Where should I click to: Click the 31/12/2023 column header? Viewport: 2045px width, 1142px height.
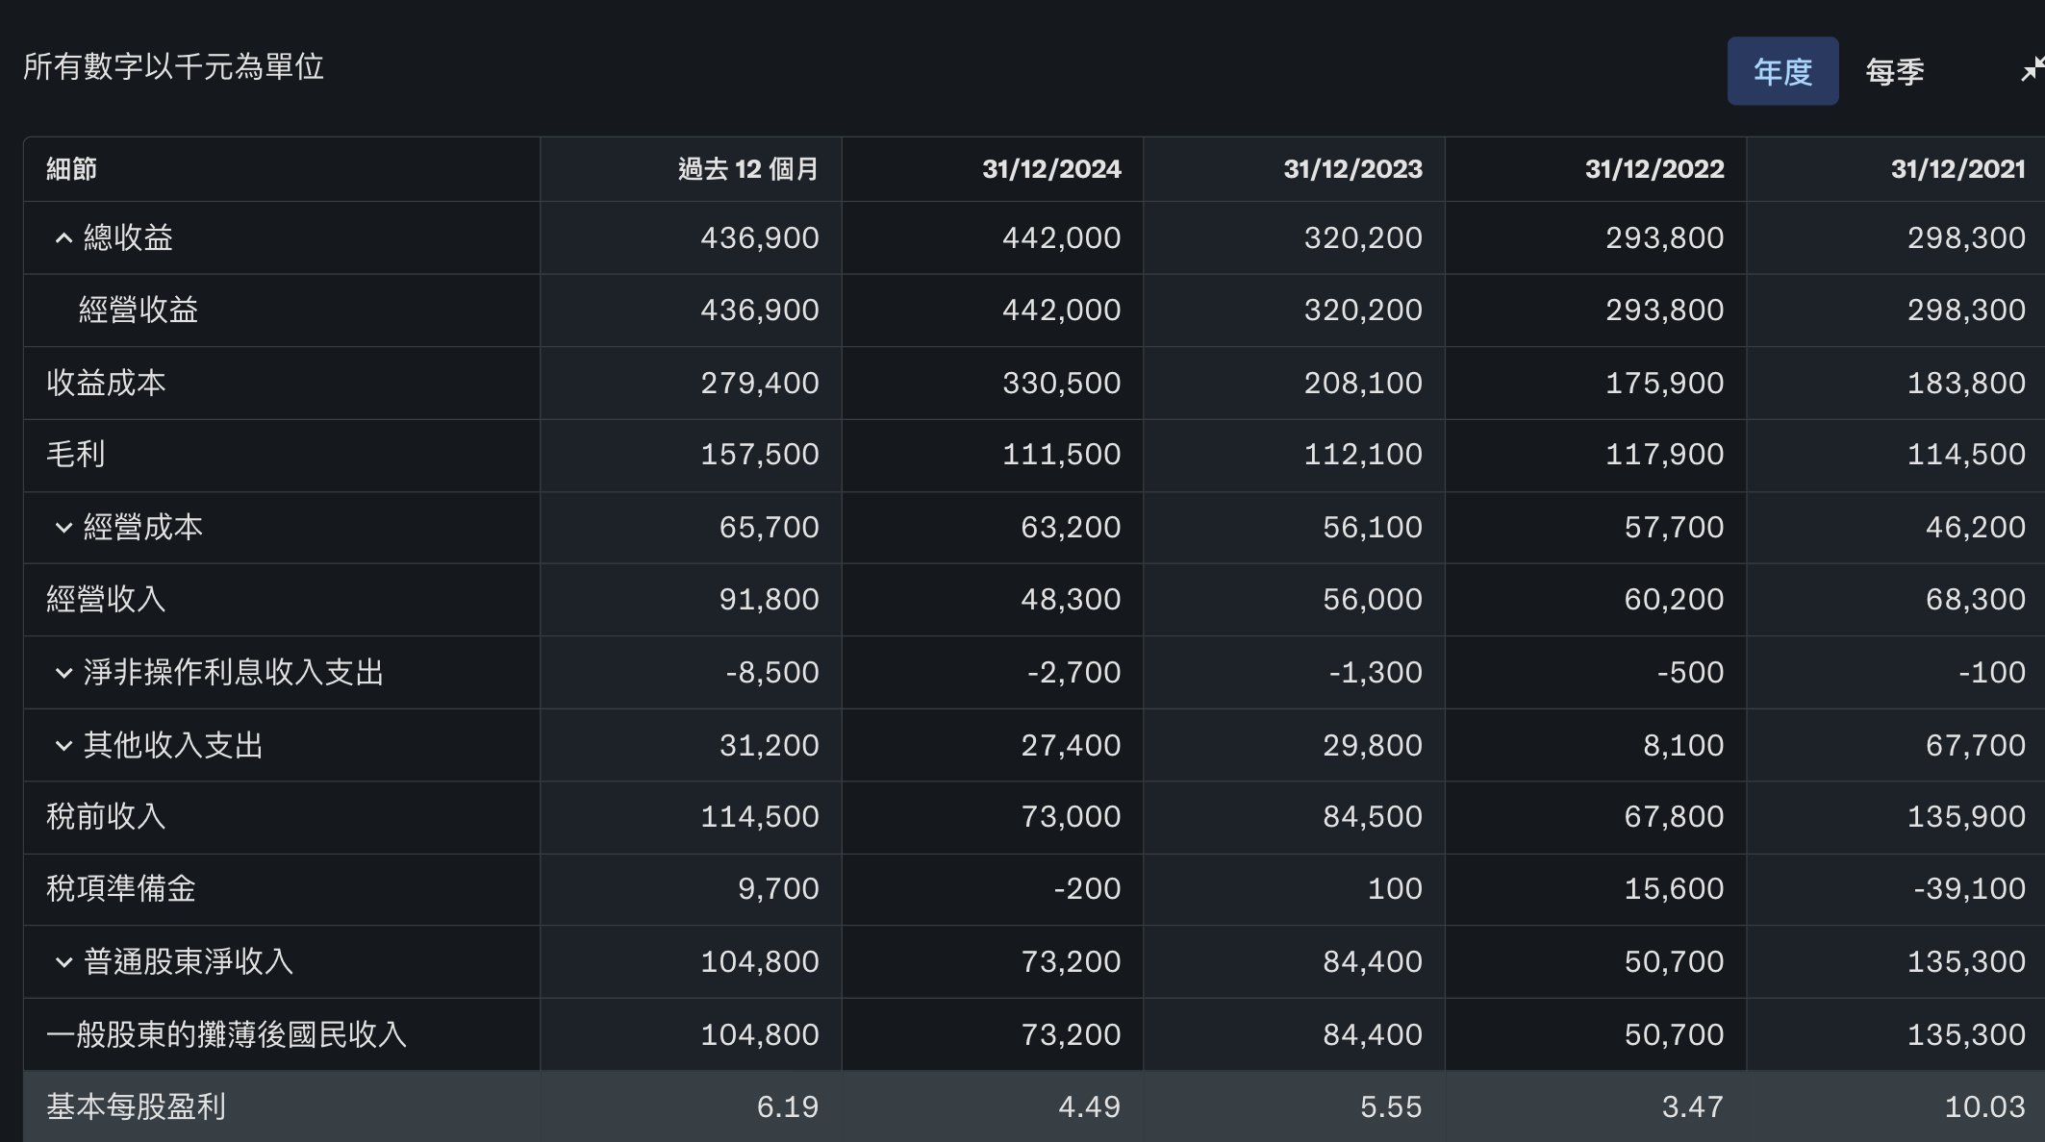[x=1351, y=169]
